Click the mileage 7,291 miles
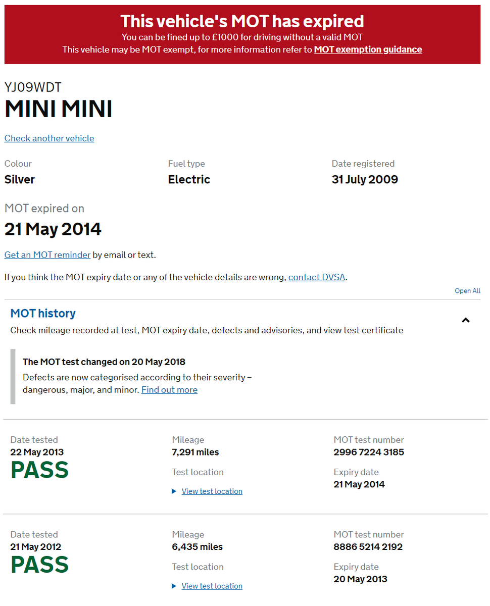Viewport: 490px width, 606px height. pos(195,452)
